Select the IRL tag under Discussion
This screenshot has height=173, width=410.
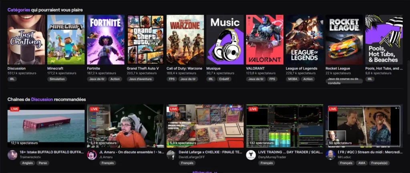12,79
